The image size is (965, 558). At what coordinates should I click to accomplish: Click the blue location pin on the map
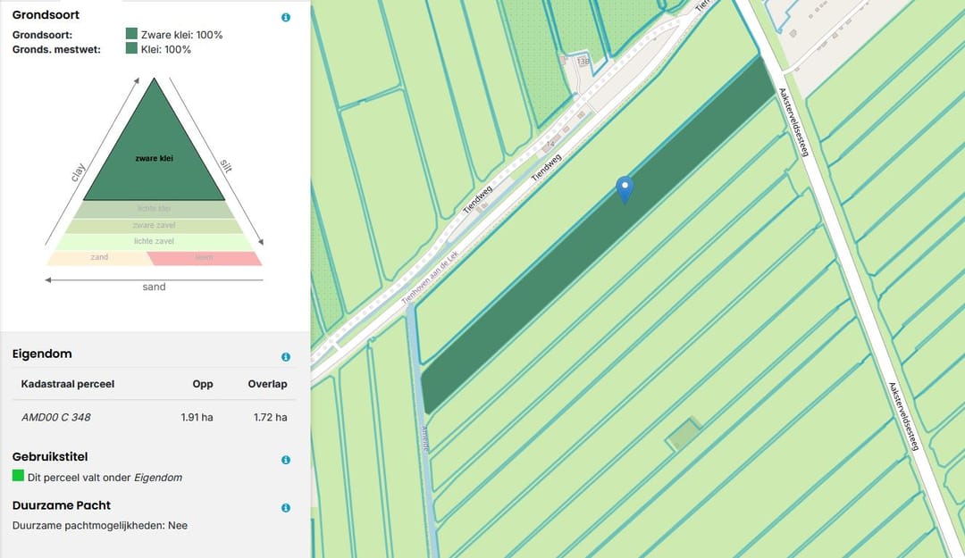click(x=625, y=188)
